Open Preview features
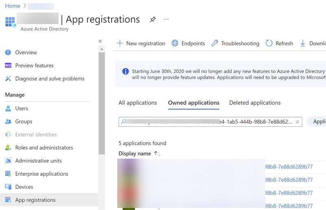 (34, 66)
